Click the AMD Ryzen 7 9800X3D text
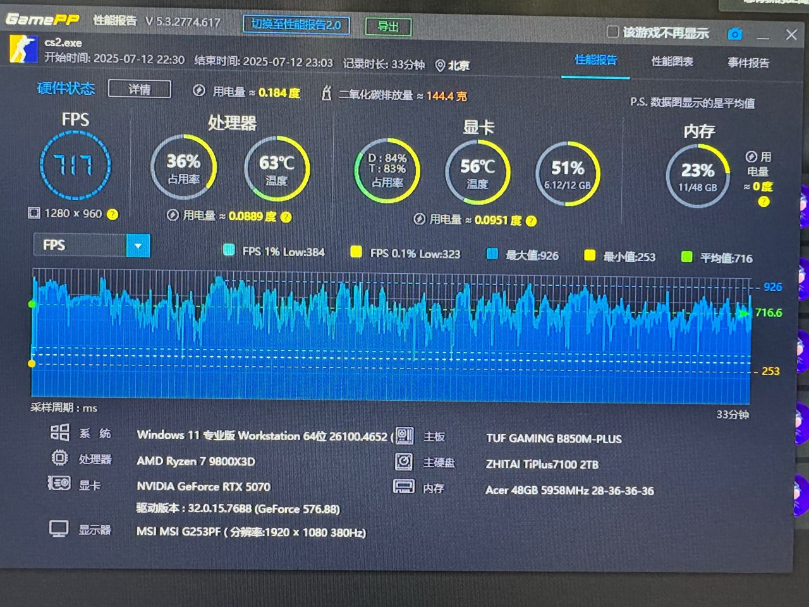 (196, 462)
